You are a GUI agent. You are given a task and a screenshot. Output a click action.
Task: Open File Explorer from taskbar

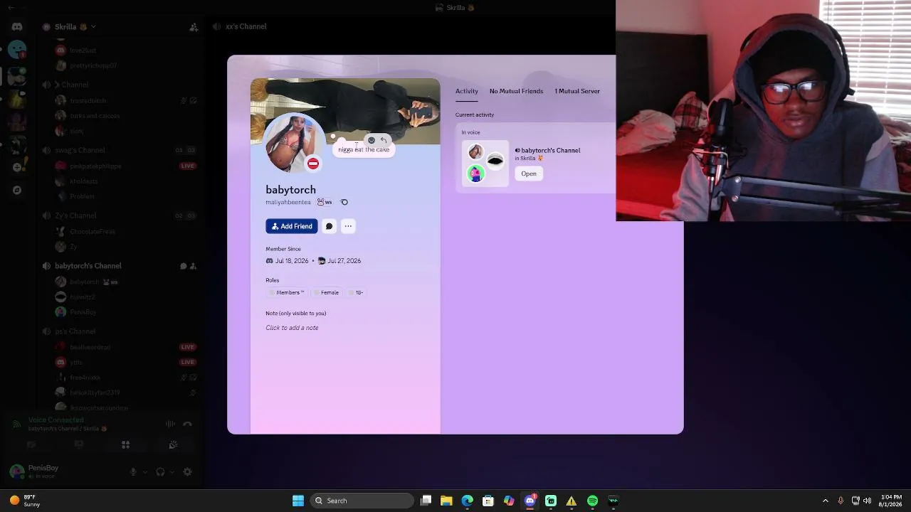tap(446, 501)
